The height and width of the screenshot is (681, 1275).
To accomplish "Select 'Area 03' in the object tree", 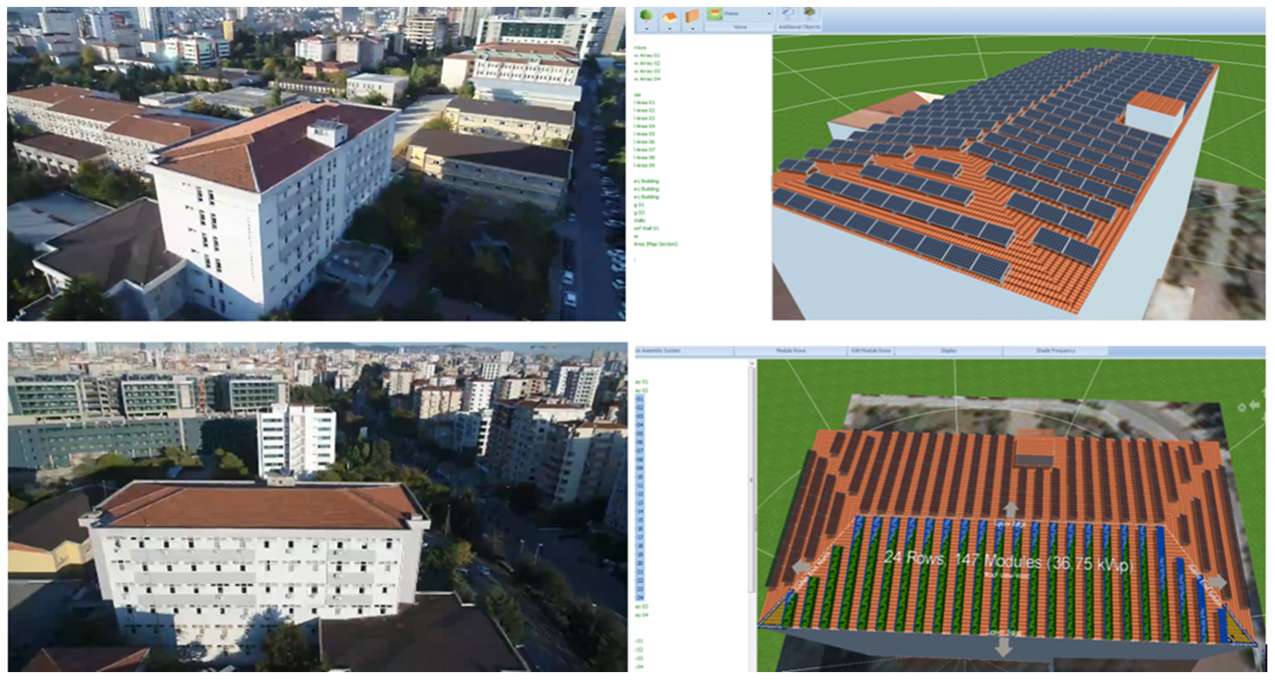I will [x=644, y=118].
